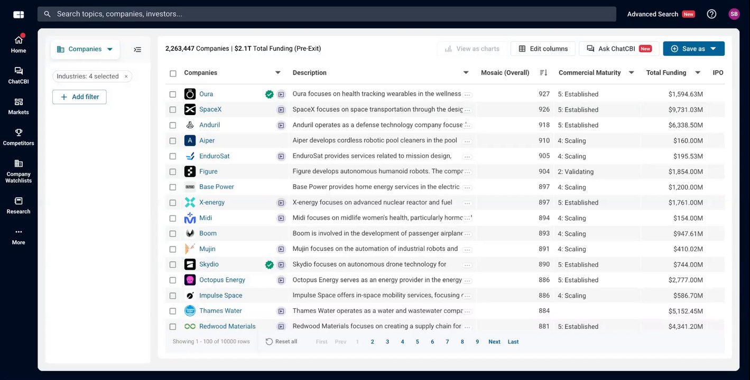The height and width of the screenshot is (380, 750).
Task: Click the Mosaic sort descending icon
Action: coord(543,73)
